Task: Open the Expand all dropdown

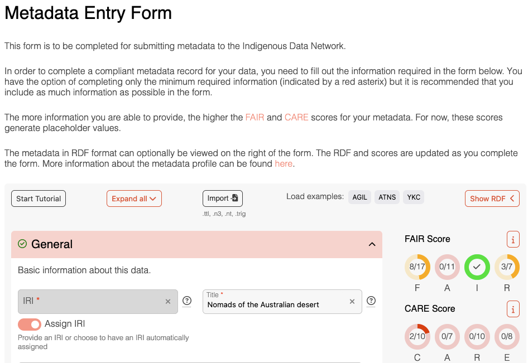Action: (134, 199)
